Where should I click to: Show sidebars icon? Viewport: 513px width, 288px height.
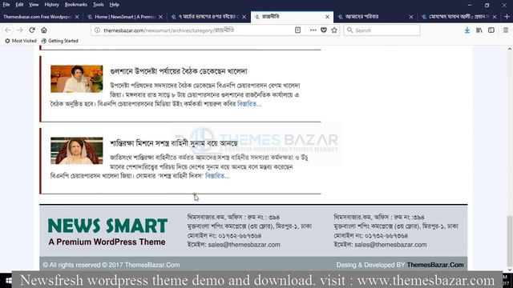click(x=491, y=30)
